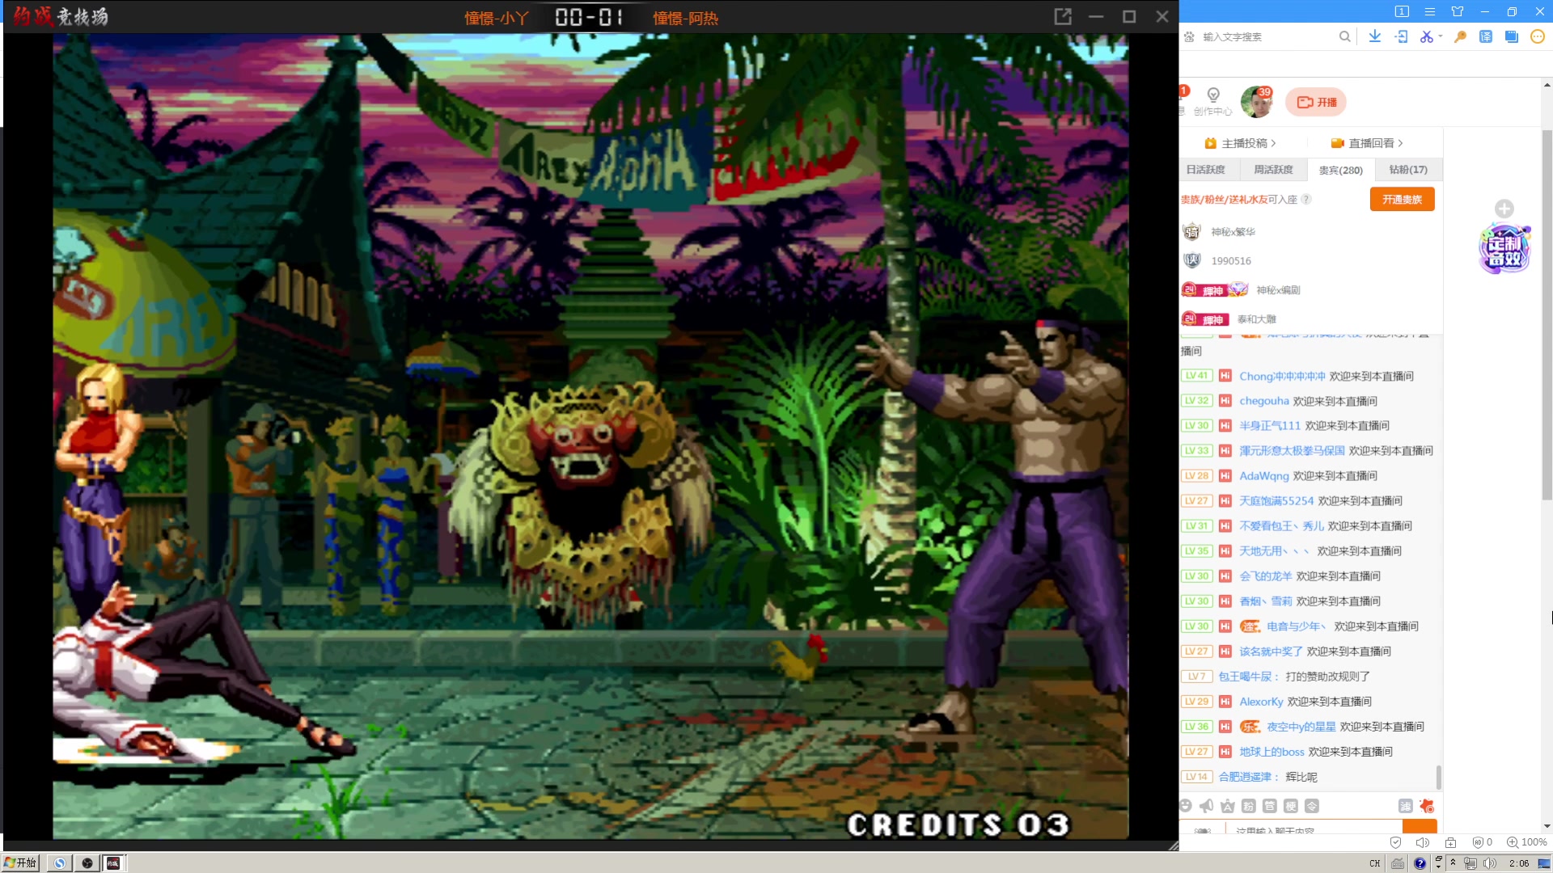Click the first-aid repair icon in the status bar
Image resolution: width=1553 pixels, height=873 pixels.
click(x=1450, y=842)
